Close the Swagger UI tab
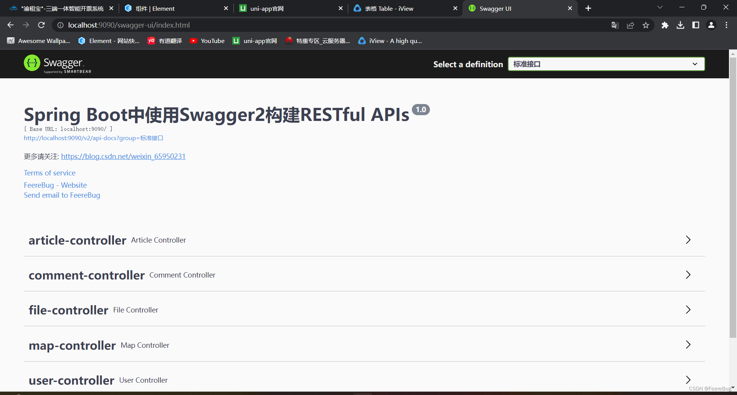737x395 pixels. (570, 8)
